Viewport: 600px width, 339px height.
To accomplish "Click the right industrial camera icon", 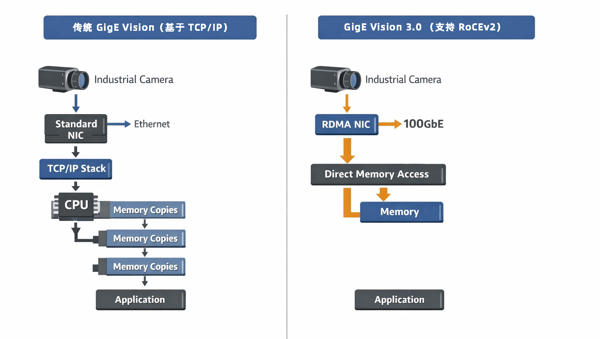I will (335, 79).
